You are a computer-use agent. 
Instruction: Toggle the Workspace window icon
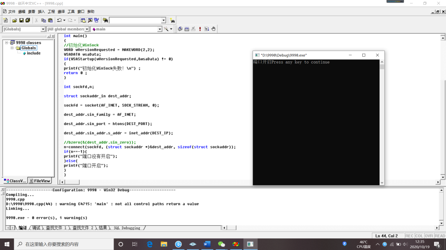(83, 20)
